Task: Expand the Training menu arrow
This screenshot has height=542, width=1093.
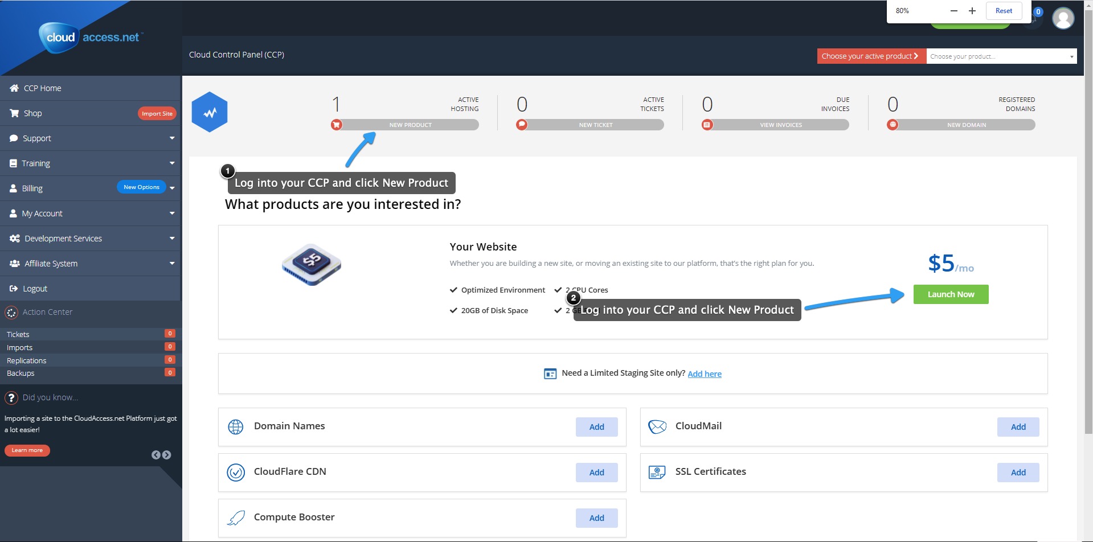Action: point(172,163)
